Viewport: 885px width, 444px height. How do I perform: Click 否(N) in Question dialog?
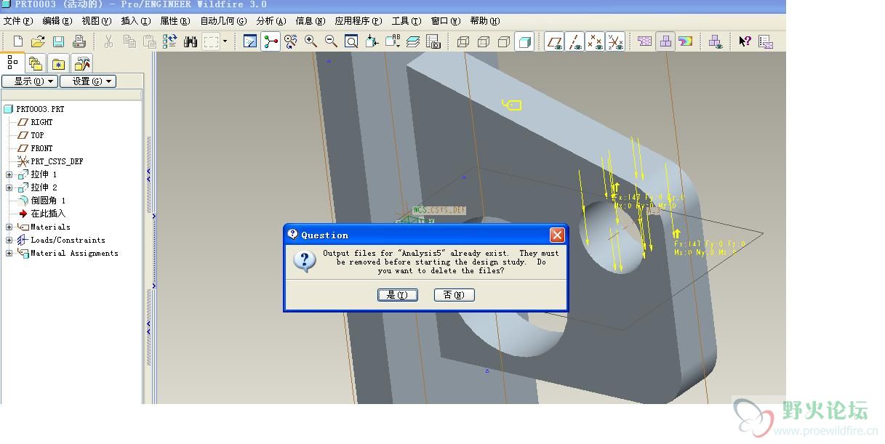tap(454, 294)
